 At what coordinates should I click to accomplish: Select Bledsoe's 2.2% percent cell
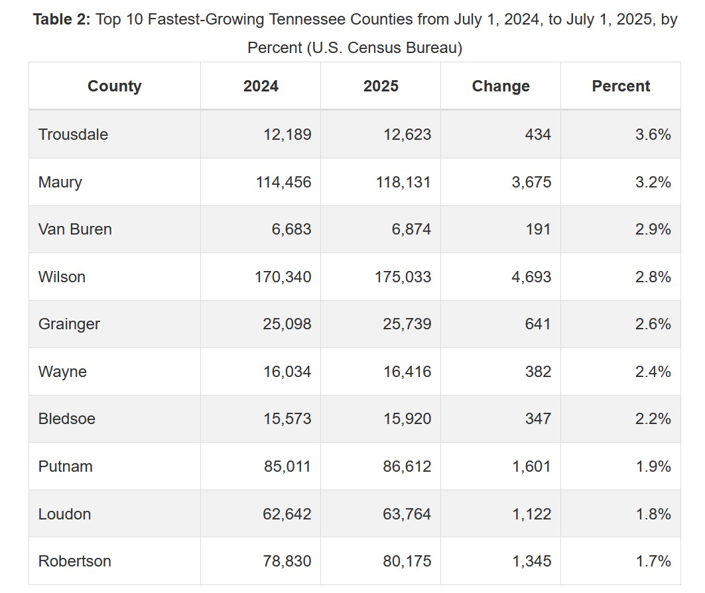point(653,419)
